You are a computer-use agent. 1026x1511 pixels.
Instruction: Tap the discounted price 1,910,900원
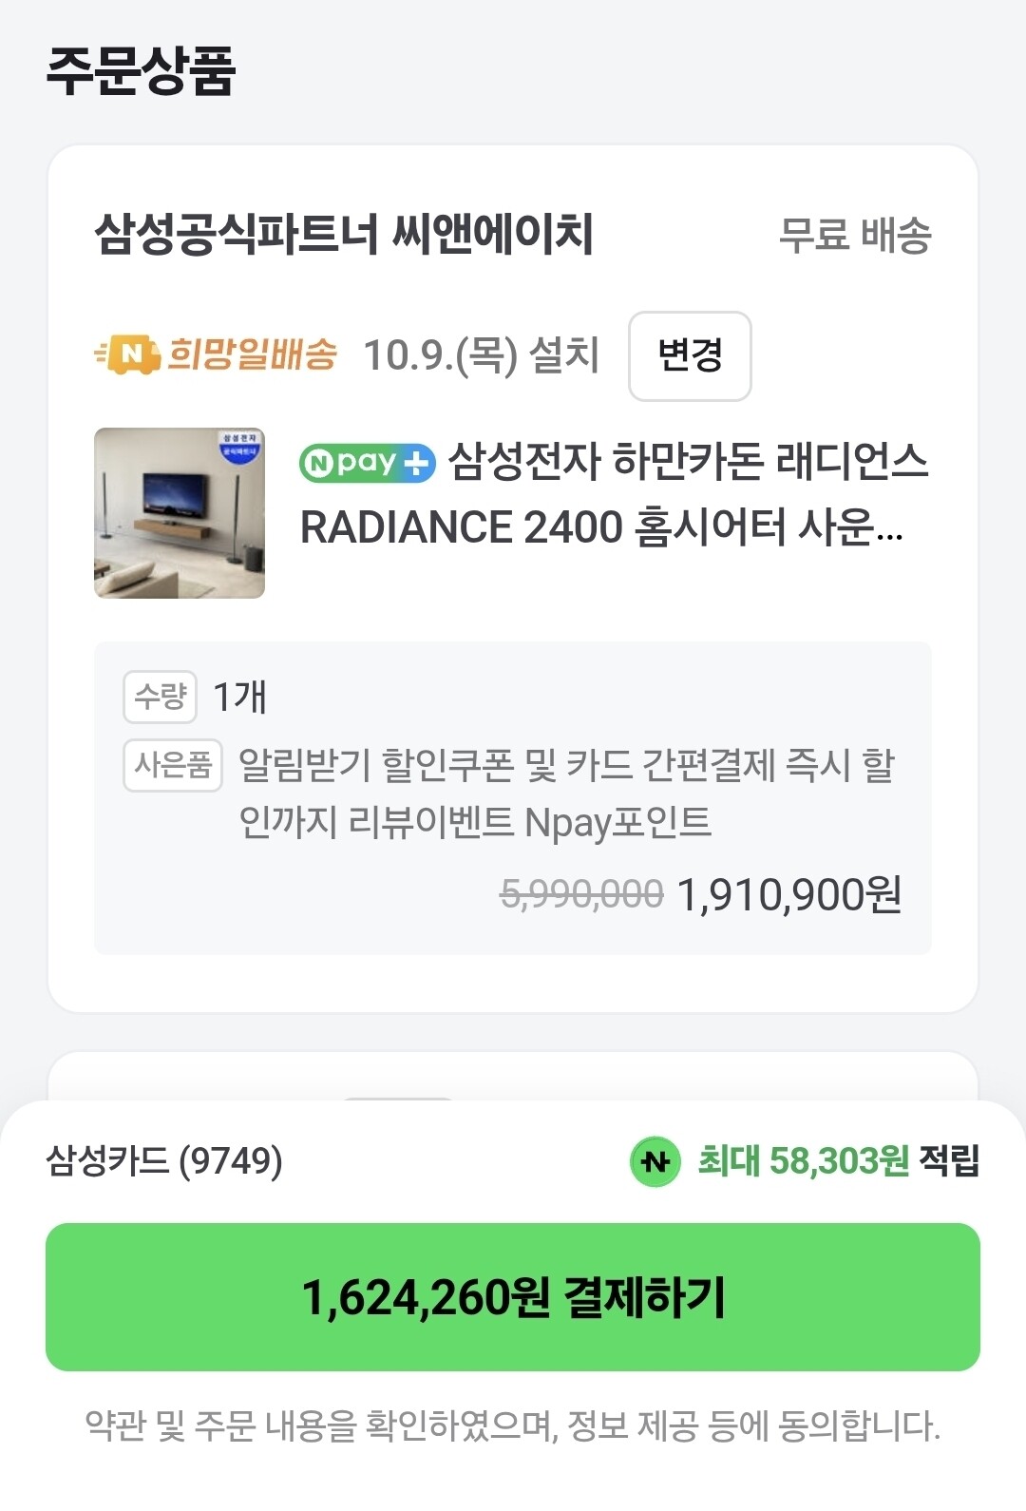coord(788,894)
